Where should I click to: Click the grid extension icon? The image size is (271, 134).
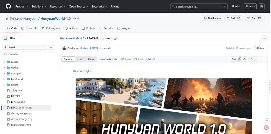tap(266, 119)
